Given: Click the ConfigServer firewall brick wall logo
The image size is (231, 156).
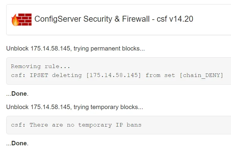Looking at the screenshot, I should pyautogui.click(x=21, y=19).
